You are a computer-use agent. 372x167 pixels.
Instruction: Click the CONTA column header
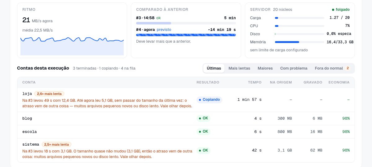pos(29,82)
